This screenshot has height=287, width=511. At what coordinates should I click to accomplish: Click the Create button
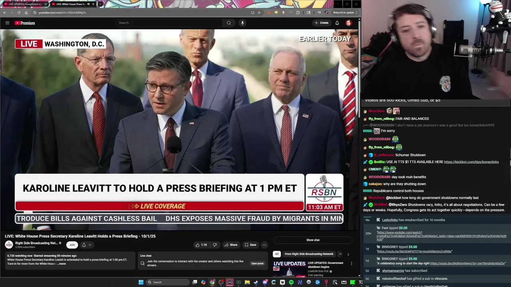coord(321,23)
